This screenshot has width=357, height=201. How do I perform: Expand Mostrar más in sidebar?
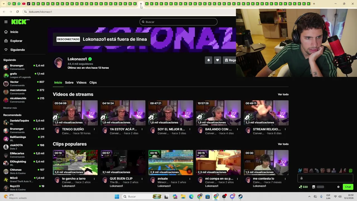point(10,108)
